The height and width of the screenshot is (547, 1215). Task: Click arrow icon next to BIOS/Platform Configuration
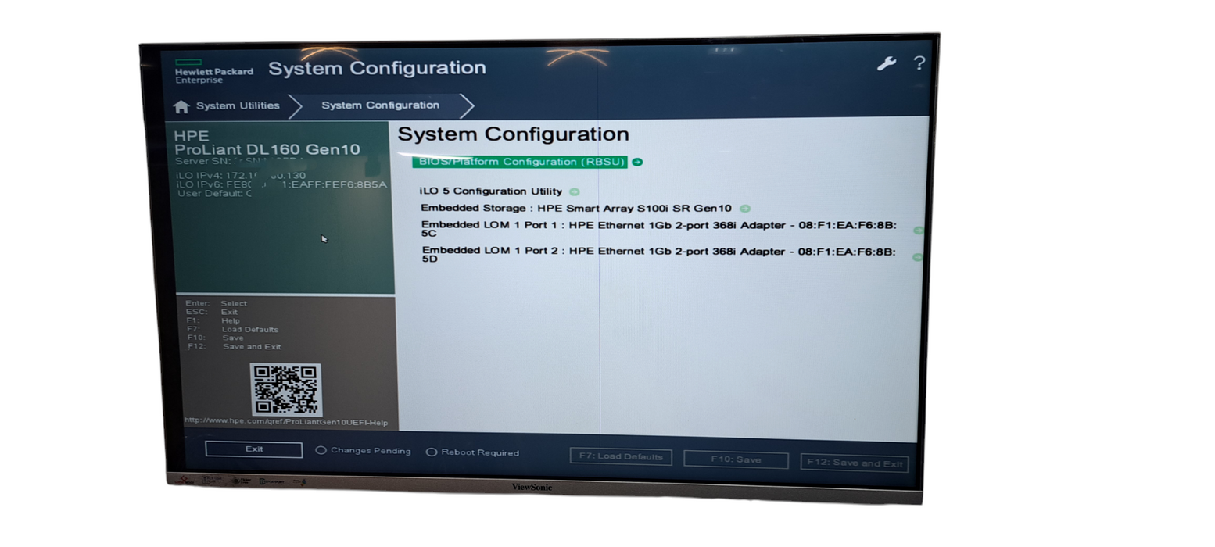637,162
